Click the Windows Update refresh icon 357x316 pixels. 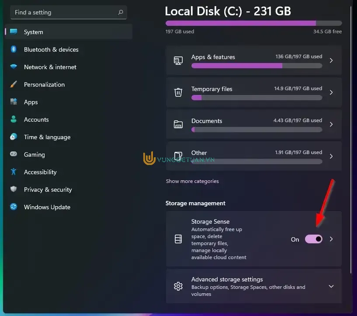tap(14, 207)
